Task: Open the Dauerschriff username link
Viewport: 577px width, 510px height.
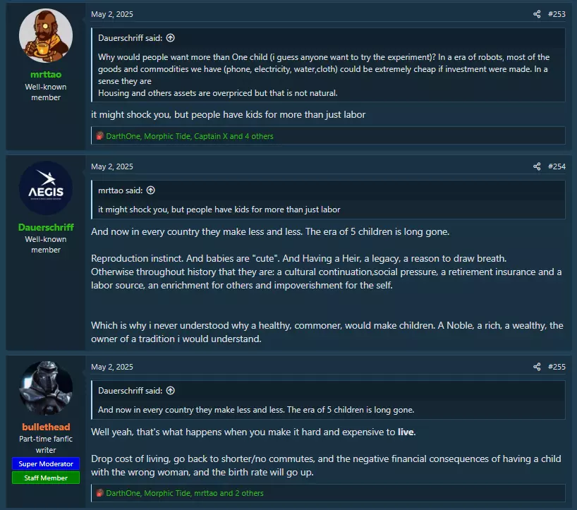Action: (x=46, y=227)
